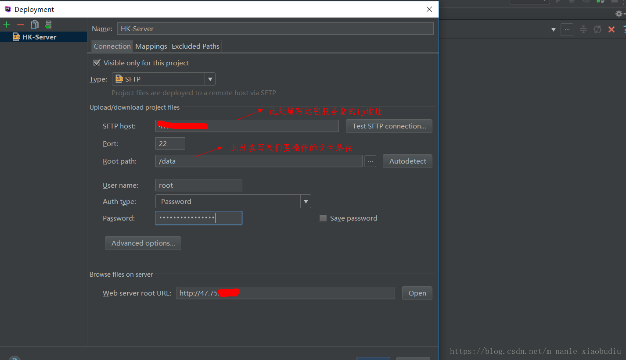This screenshot has width=626, height=360.
Task: Toggle Visible only for this project checkbox
Action: point(97,63)
